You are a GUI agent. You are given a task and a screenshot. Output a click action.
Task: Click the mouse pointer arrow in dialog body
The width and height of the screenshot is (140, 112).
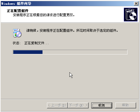click(x=71, y=75)
